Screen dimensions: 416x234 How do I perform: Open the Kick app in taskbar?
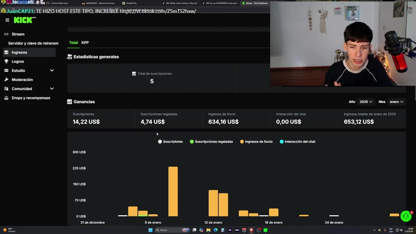pos(266,230)
